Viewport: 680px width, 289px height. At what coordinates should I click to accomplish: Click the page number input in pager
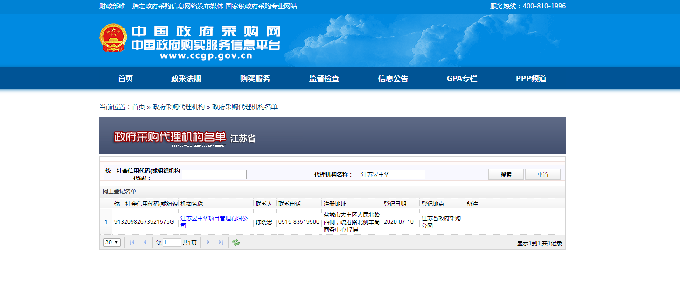172,242
